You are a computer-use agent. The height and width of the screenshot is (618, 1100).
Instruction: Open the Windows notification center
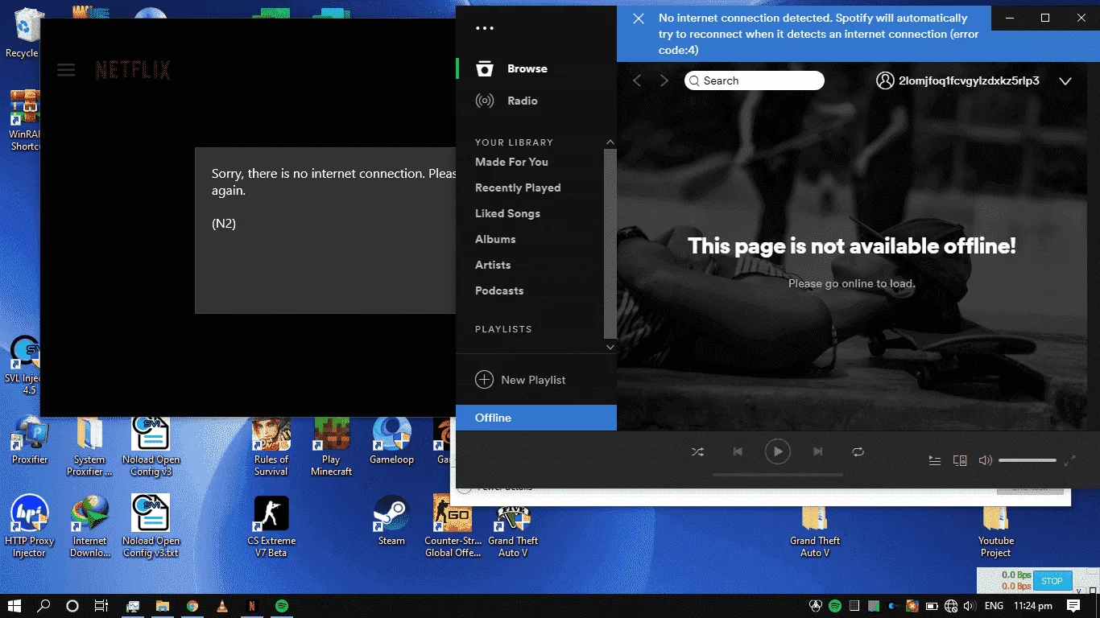tap(1073, 605)
